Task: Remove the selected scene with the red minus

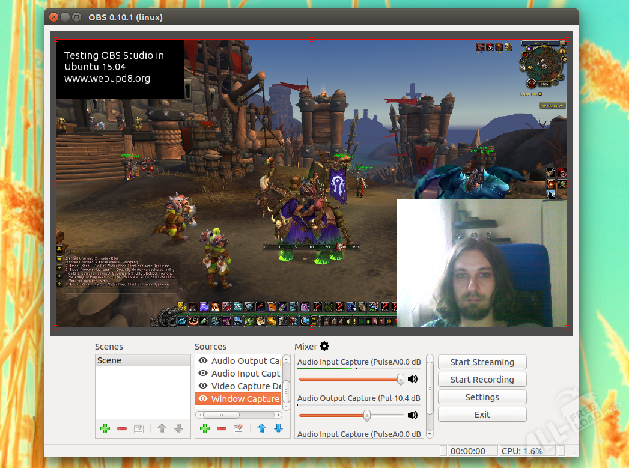Action: tap(122, 428)
